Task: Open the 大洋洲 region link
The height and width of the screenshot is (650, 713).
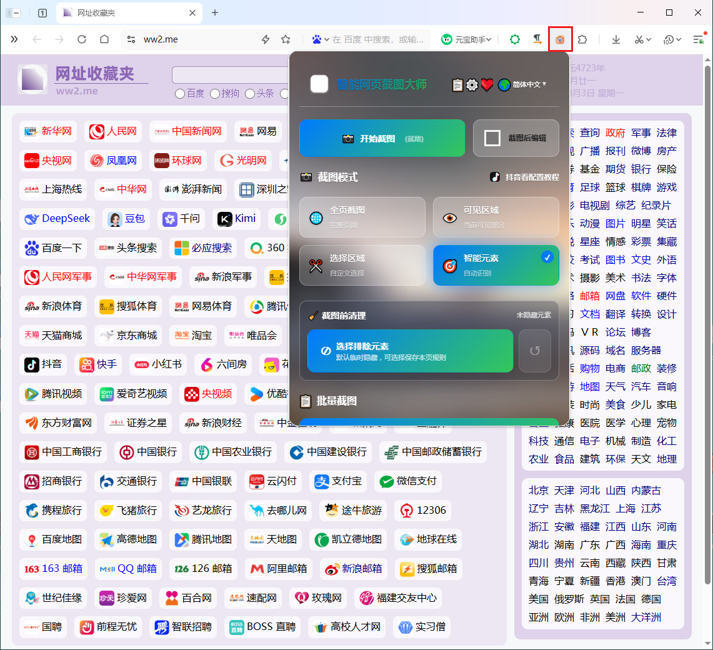Action: [x=646, y=617]
